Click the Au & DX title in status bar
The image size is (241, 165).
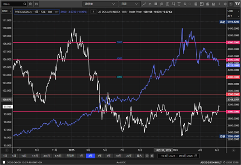click(x=121, y=162)
